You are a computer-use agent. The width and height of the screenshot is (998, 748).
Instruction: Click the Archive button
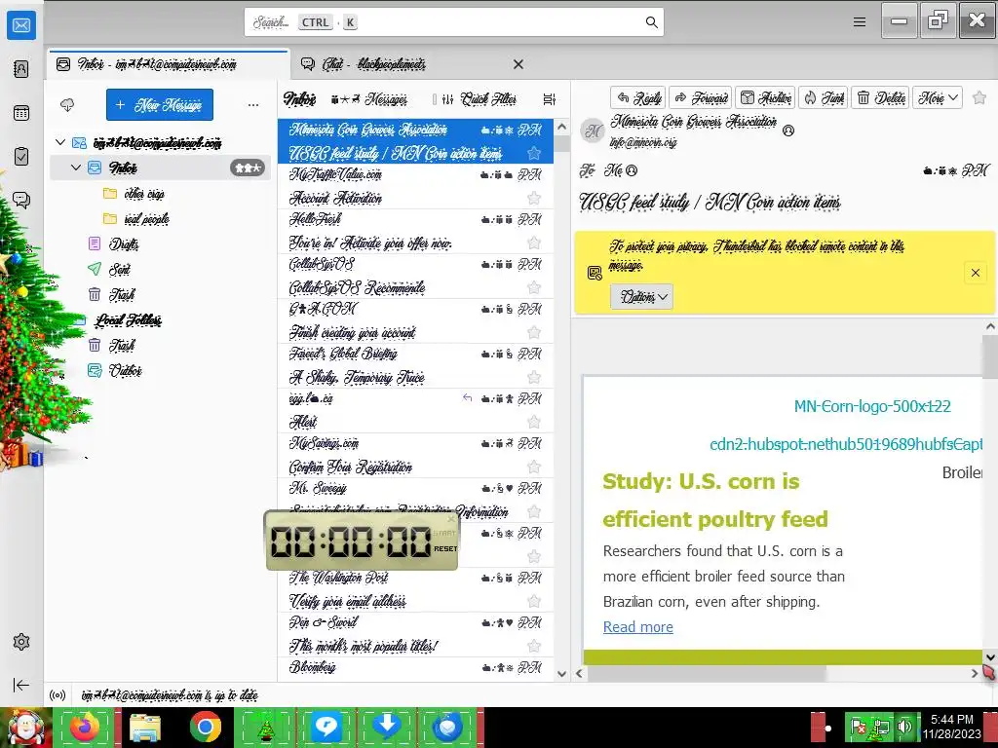pyautogui.click(x=766, y=98)
